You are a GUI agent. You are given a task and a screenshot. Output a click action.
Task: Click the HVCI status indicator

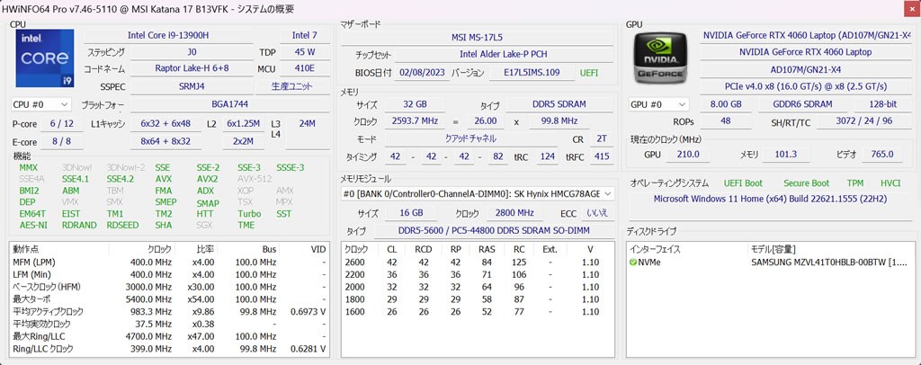tap(890, 182)
